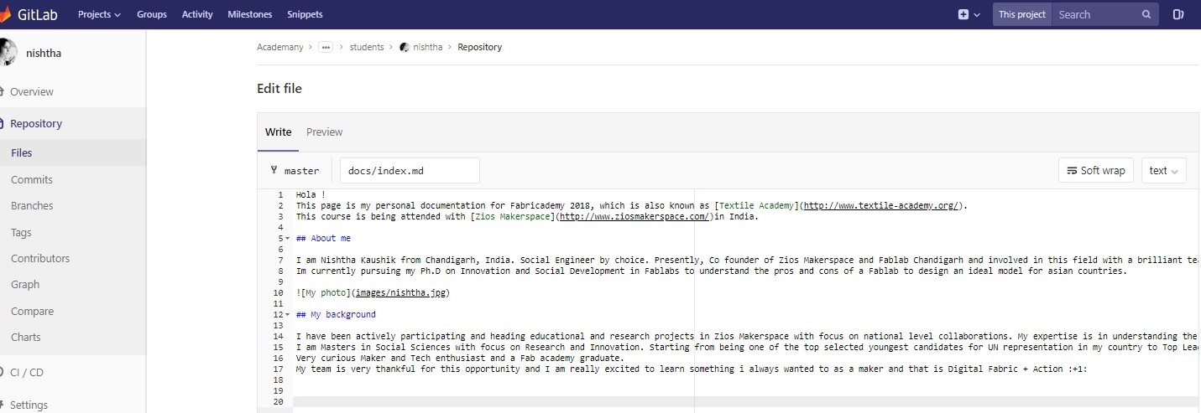Open CI / CD in the sidebar
The image size is (1201, 413).
(27, 372)
